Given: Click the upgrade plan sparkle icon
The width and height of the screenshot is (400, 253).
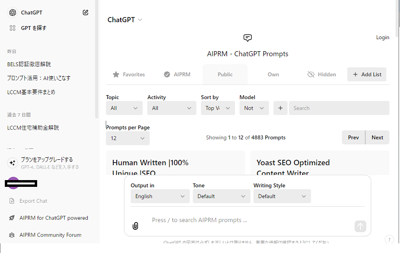Looking at the screenshot, I should 12,163.
